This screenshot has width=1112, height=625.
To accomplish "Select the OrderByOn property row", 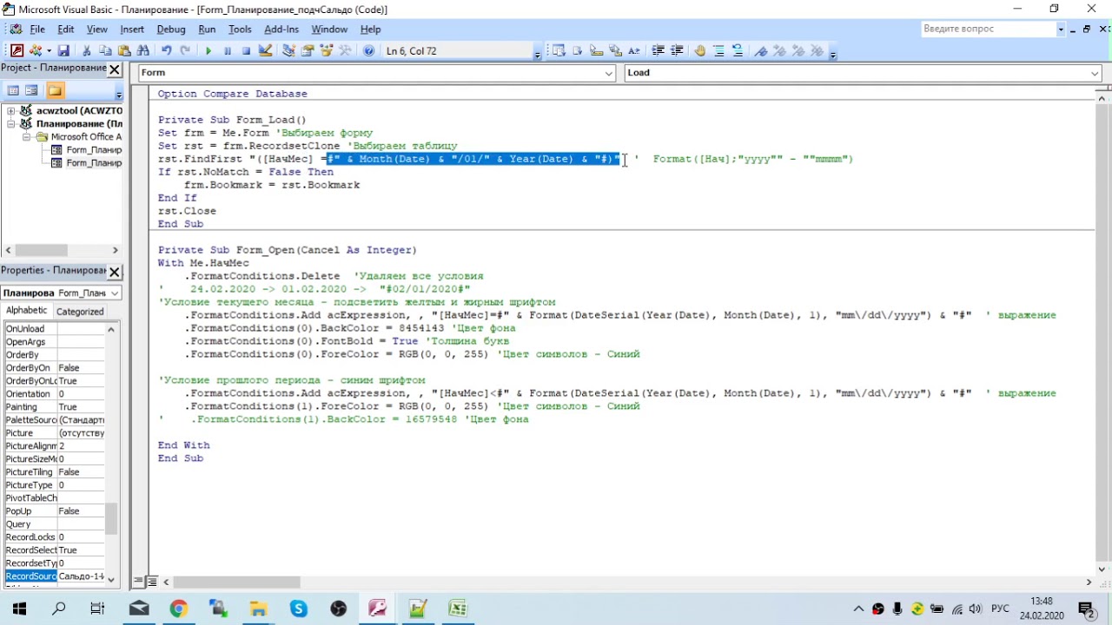I will 55,368.
